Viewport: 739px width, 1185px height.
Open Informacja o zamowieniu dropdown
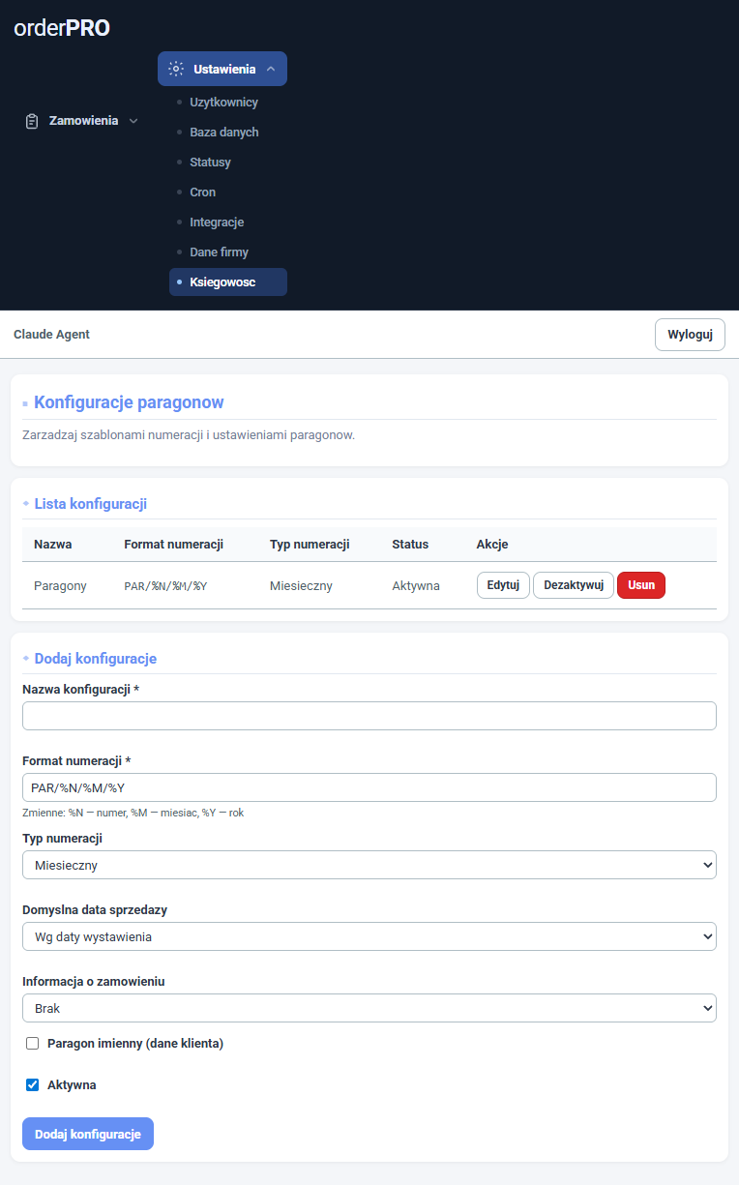(x=369, y=1008)
